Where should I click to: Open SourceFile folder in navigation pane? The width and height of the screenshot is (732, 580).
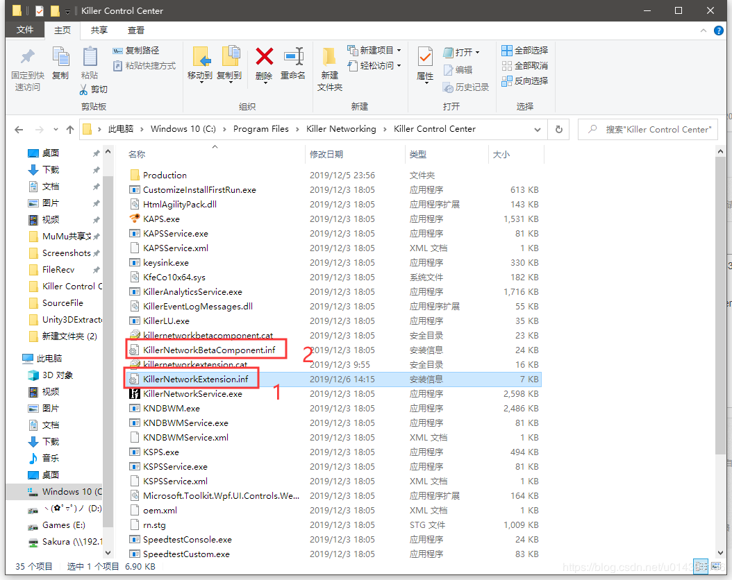[63, 303]
